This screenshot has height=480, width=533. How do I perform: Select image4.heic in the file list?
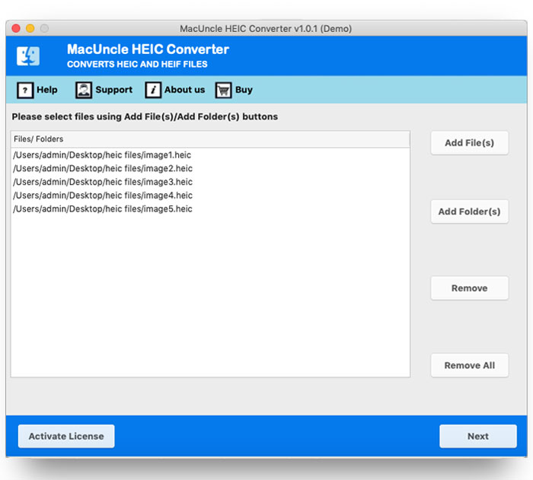210,195
